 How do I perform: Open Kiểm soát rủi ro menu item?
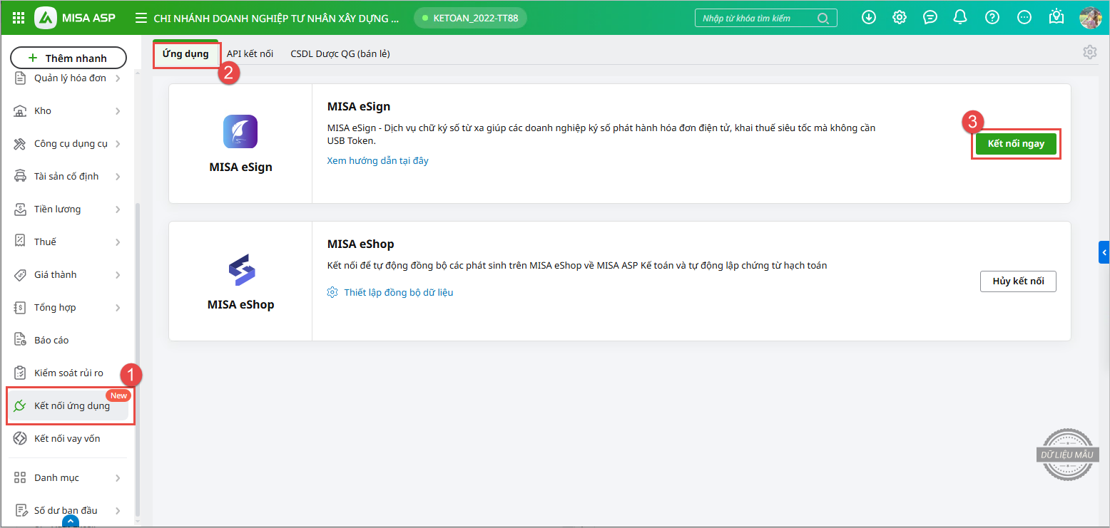(68, 373)
